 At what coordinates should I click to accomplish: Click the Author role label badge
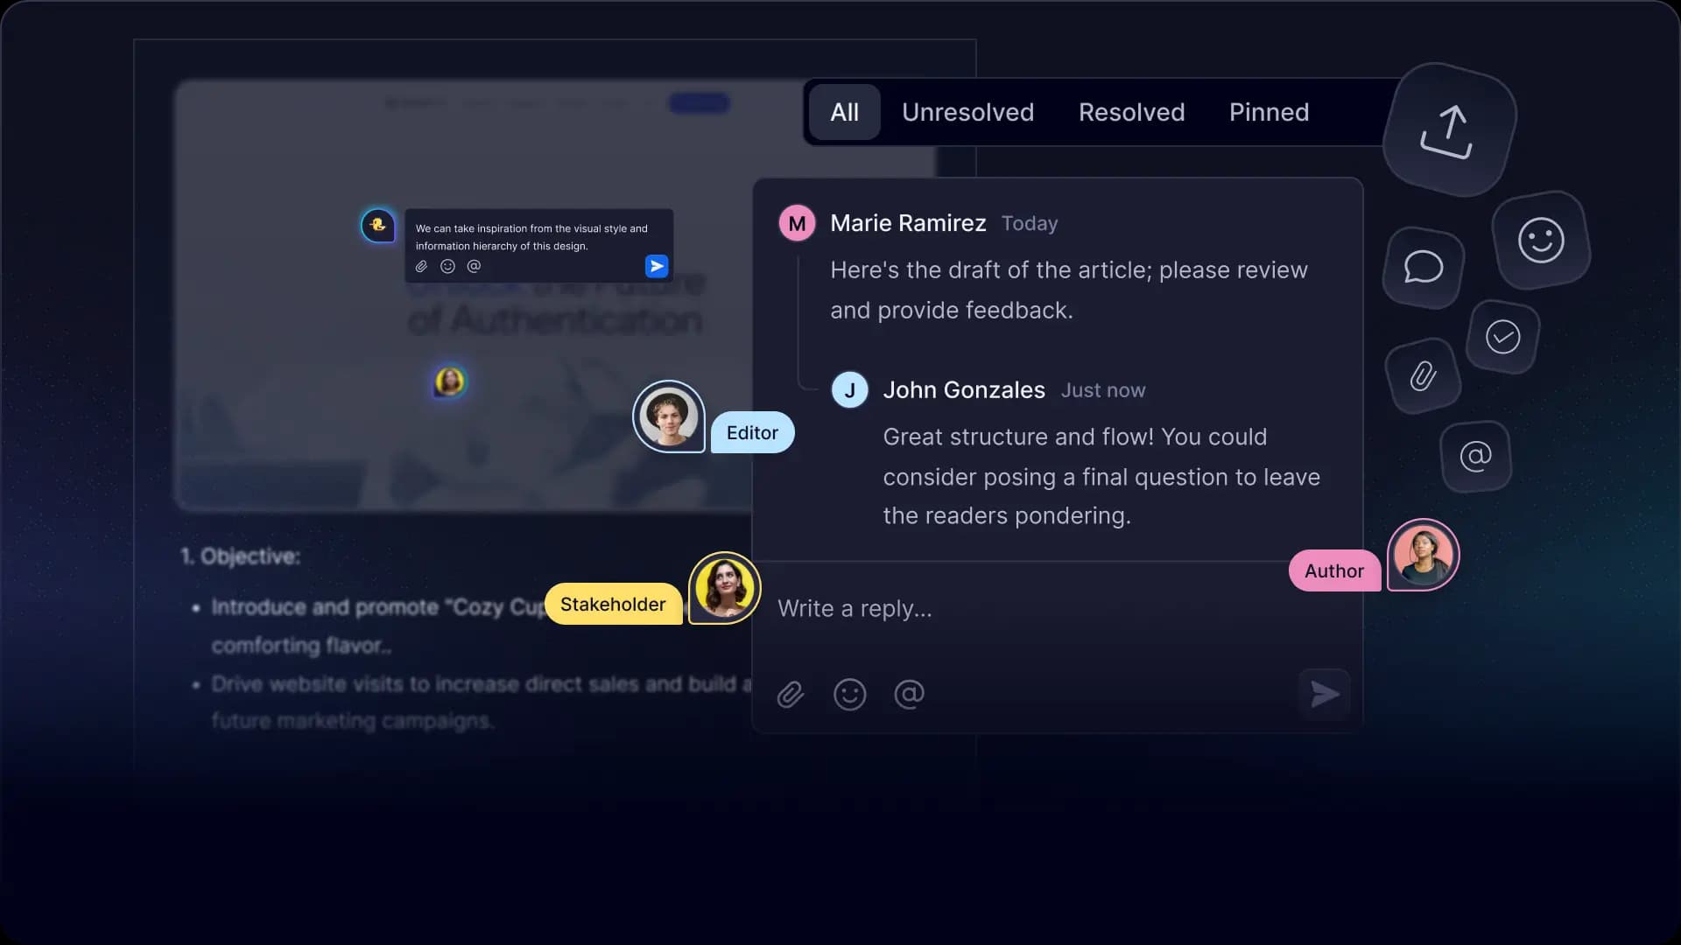coord(1334,570)
